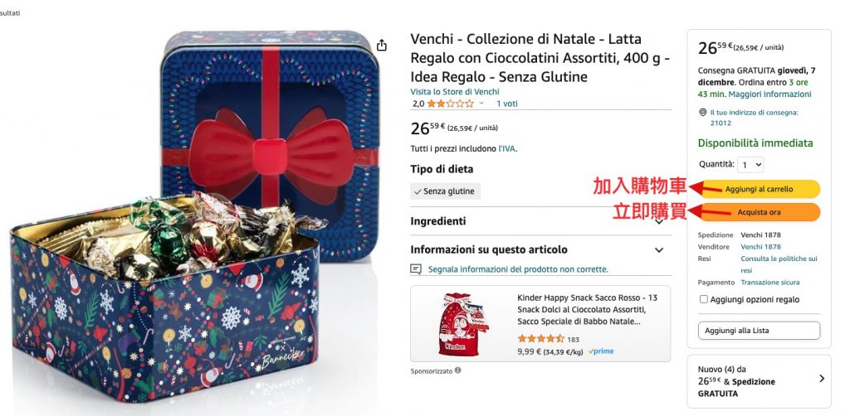Expand Informazioni su questo articolo section
Image resolution: width=850 pixels, height=416 pixels.
(x=540, y=250)
